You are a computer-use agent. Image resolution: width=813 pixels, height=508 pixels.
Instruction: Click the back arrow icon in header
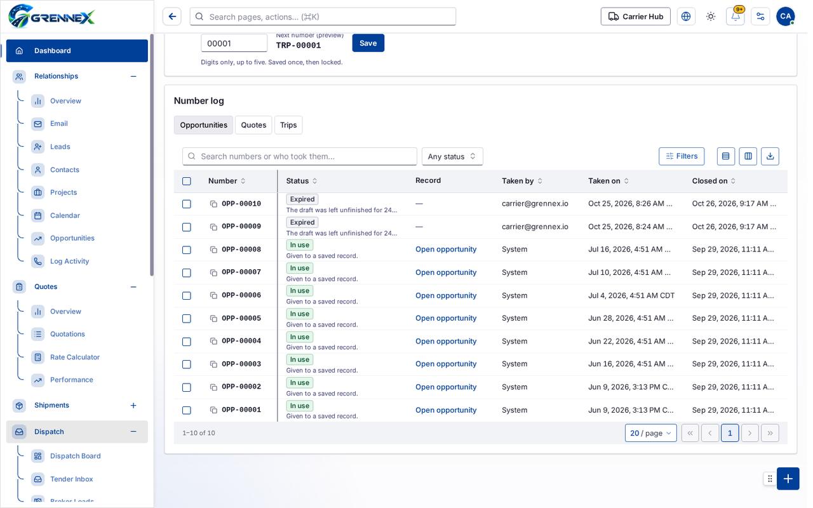coord(171,17)
